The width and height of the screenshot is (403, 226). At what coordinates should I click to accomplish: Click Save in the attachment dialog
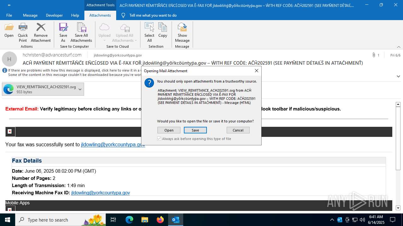[195, 130]
